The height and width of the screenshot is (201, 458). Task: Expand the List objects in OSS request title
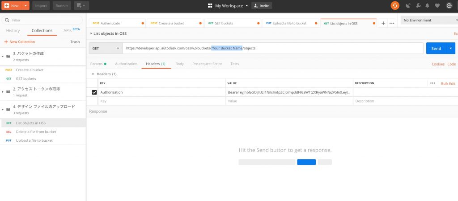(91, 33)
